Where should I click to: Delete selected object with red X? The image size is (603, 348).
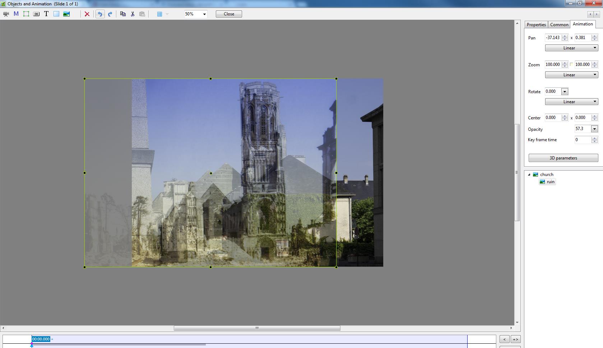87,14
